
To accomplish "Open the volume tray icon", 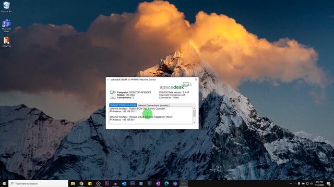I will (312, 183).
